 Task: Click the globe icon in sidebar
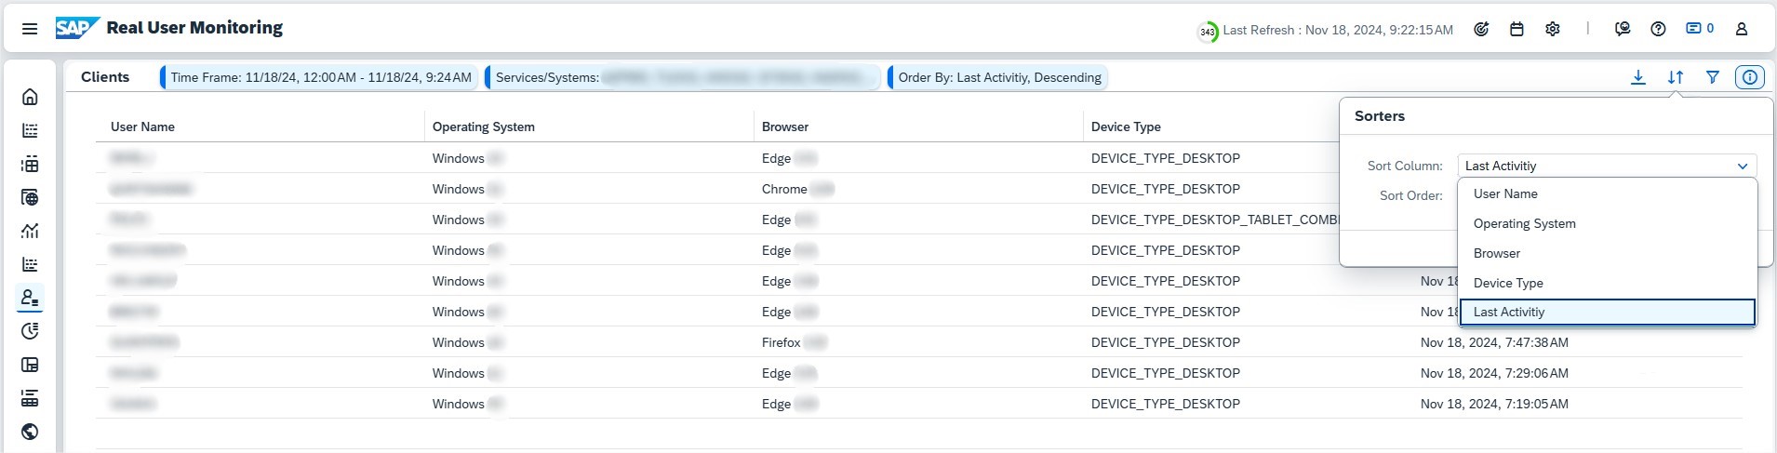click(x=30, y=432)
